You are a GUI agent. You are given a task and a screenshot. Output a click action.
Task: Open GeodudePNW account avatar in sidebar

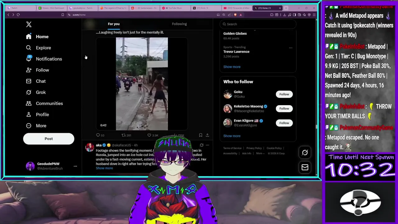pyautogui.click(x=30, y=166)
